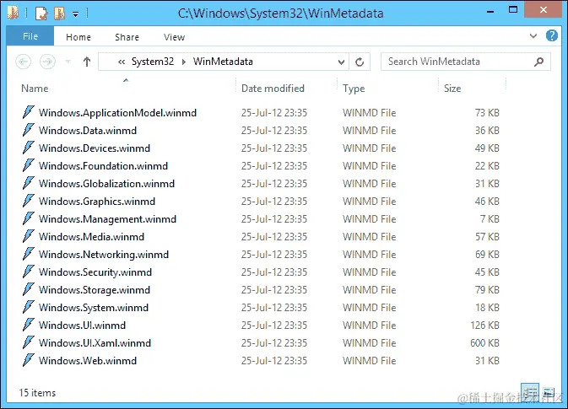The image size is (568, 409).
Task: Click the 73 KB size value
Action: (487, 112)
